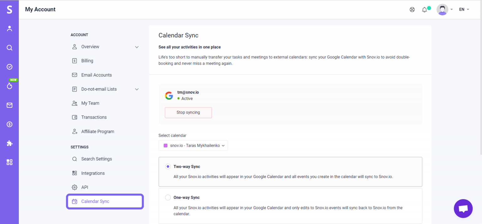Click the help lifebuoy icon in the header
482x224 pixels.
pyautogui.click(x=412, y=9)
